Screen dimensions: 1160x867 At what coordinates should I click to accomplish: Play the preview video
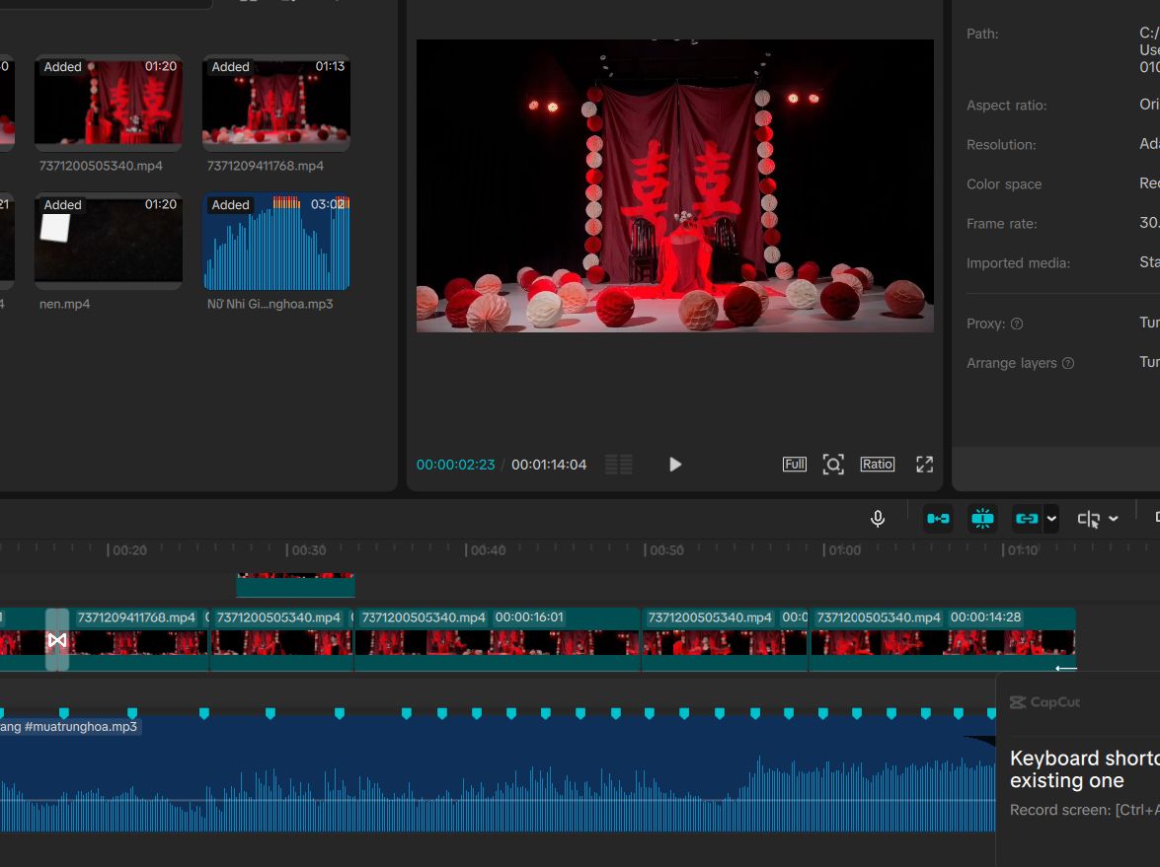click(674, 465)
